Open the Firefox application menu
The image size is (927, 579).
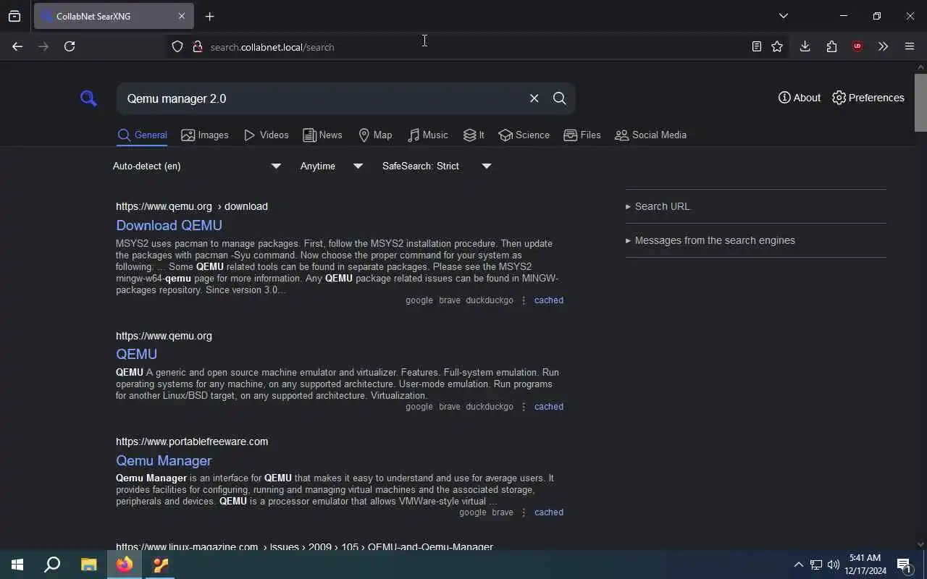point(910,46)
